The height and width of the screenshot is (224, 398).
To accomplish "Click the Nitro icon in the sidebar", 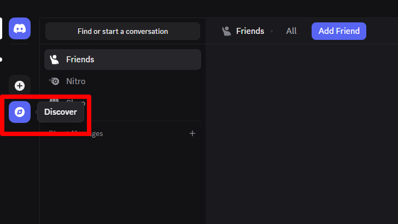I will coord(54,81).
